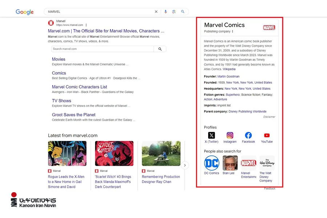This screenshot has width=327, height=218.
Task: Click Marvel red M favicon in result
Action: coord(51,23)
